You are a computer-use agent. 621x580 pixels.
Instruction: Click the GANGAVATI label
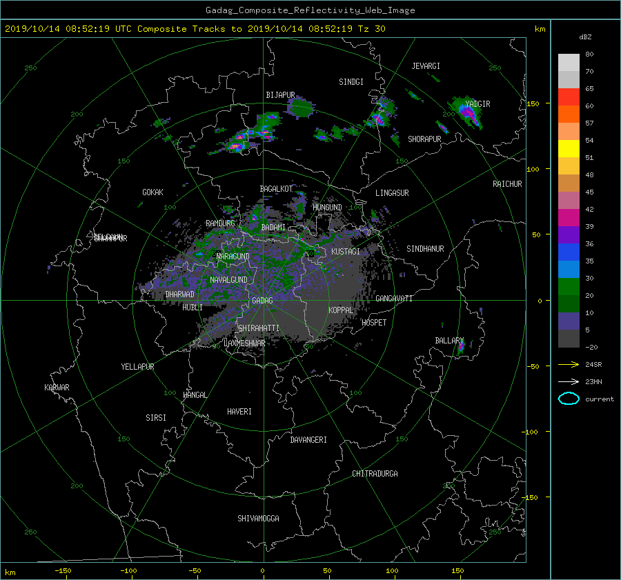click(394, 298)
